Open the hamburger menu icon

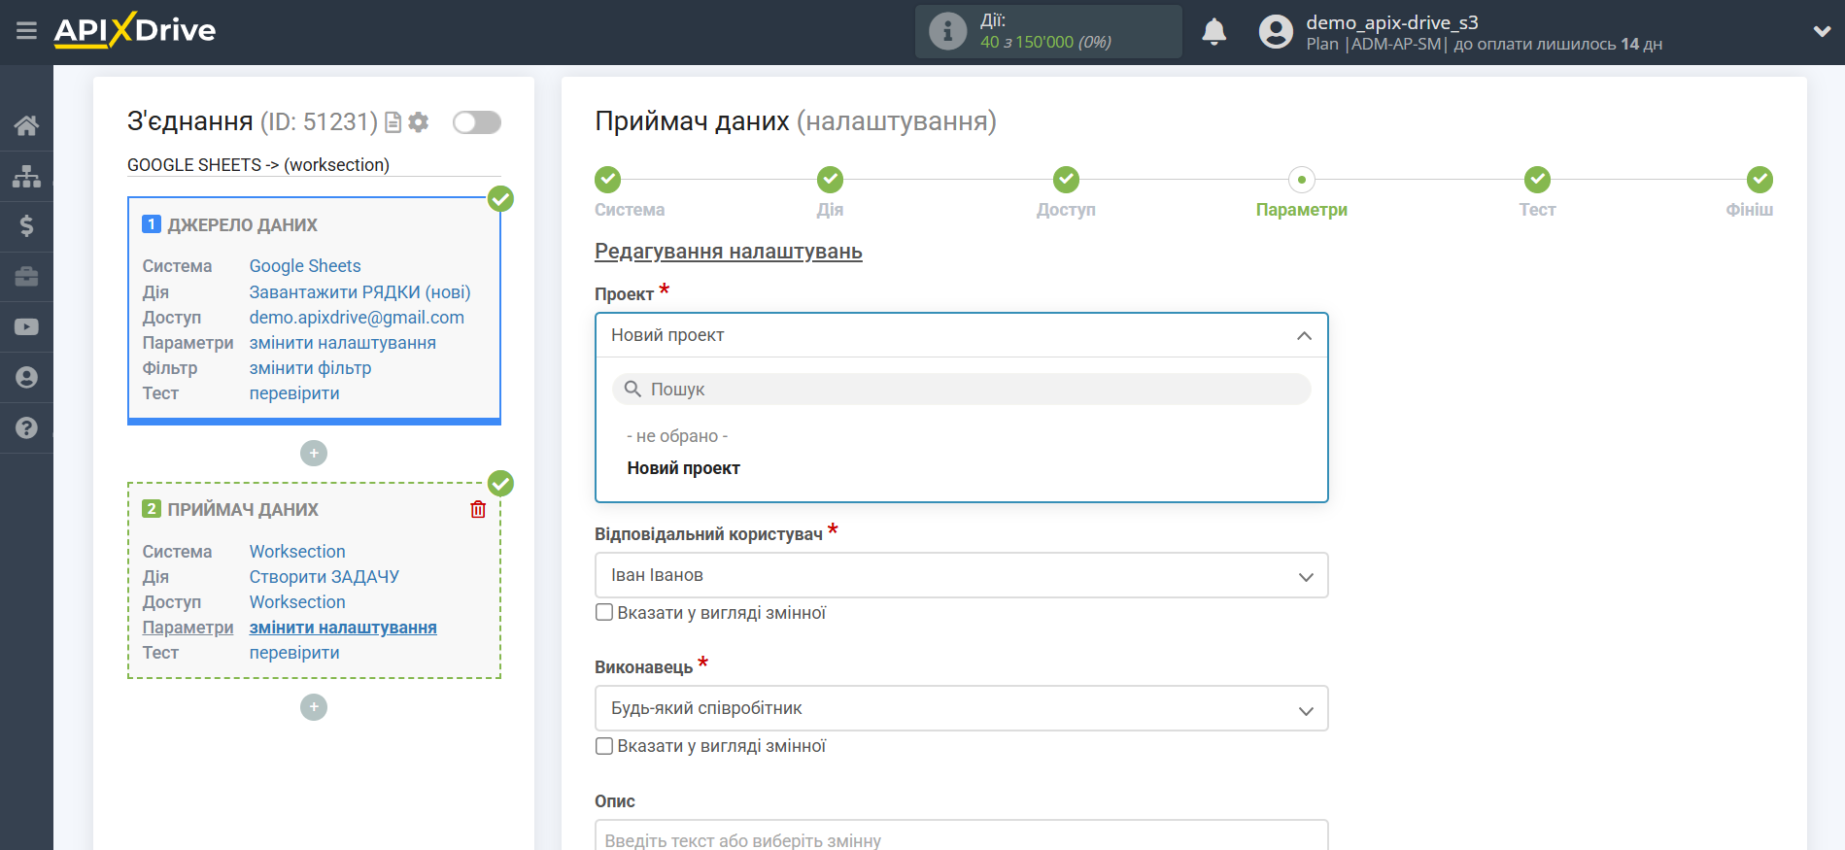coord(26,31)
